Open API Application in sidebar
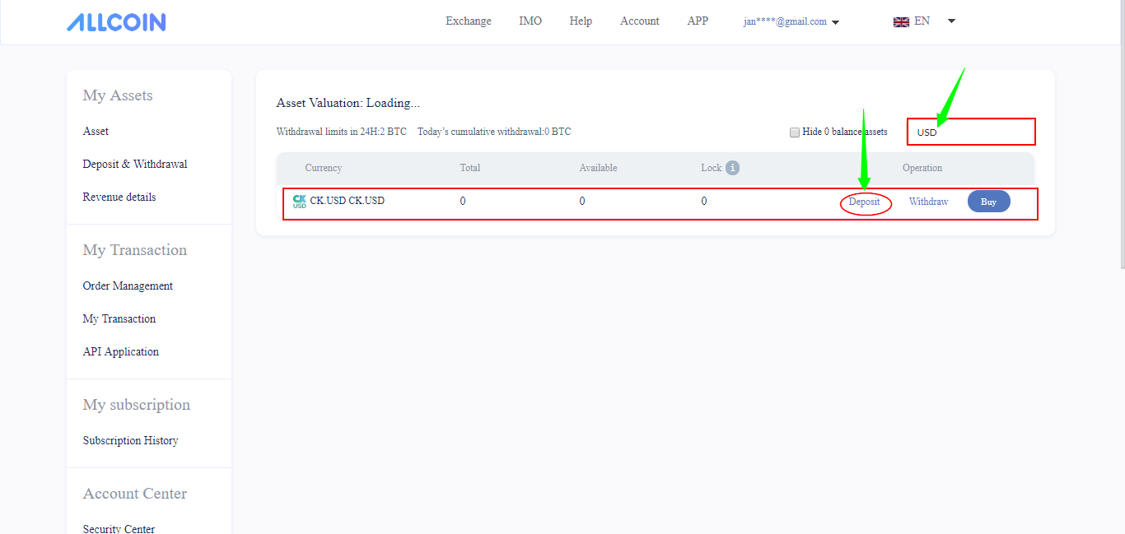The height and width of the screenshot is (534, 1125). [x=121, y=352]
